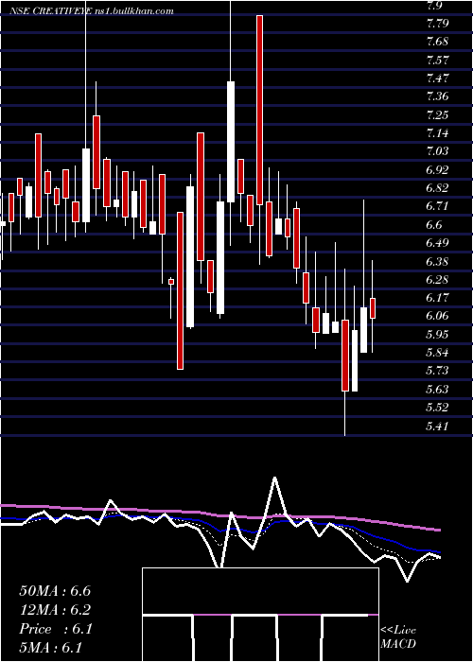Click the NSE CREATIVEYE ns1.bullkhan.com title text
The height and width of the screenshot is (662, 473).
click(92, 11)
